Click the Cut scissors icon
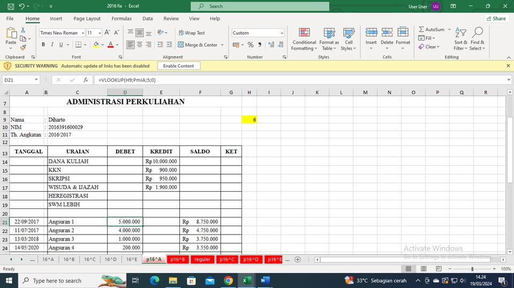Image resolution: width=514 pixels, height=288 pixels. [23, 30]
